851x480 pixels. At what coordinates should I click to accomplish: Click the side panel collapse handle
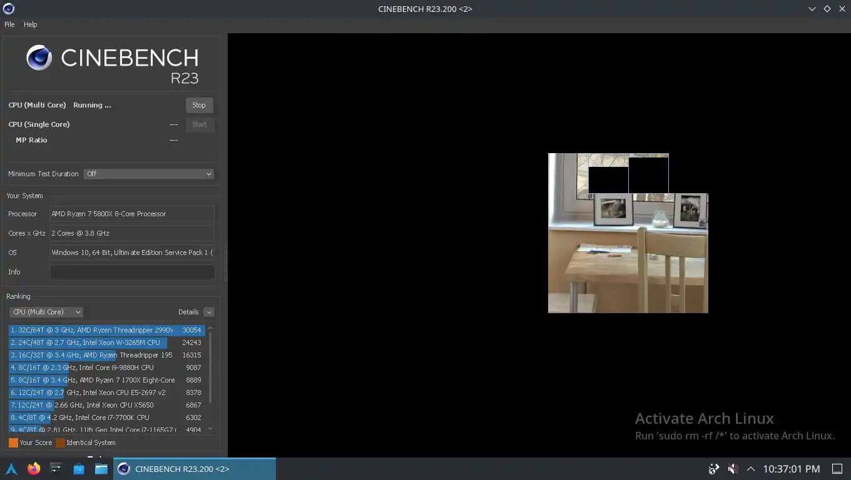click(x=225, y=264)
